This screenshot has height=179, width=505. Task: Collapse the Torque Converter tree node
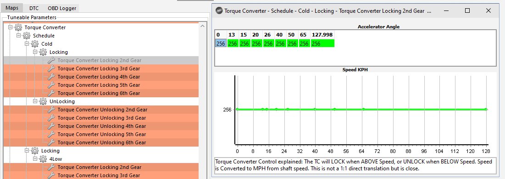tap(10, 27)
